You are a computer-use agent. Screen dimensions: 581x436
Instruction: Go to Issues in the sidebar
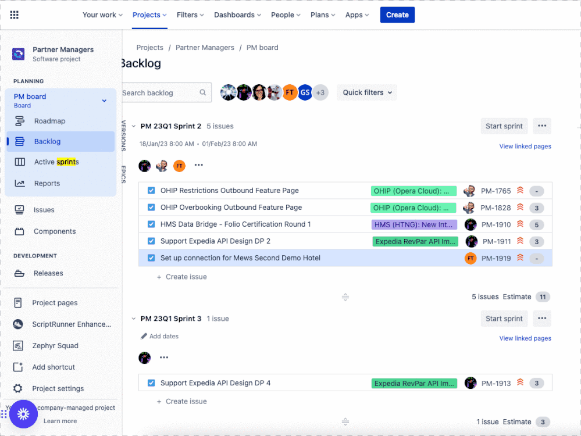coord(44,210)
